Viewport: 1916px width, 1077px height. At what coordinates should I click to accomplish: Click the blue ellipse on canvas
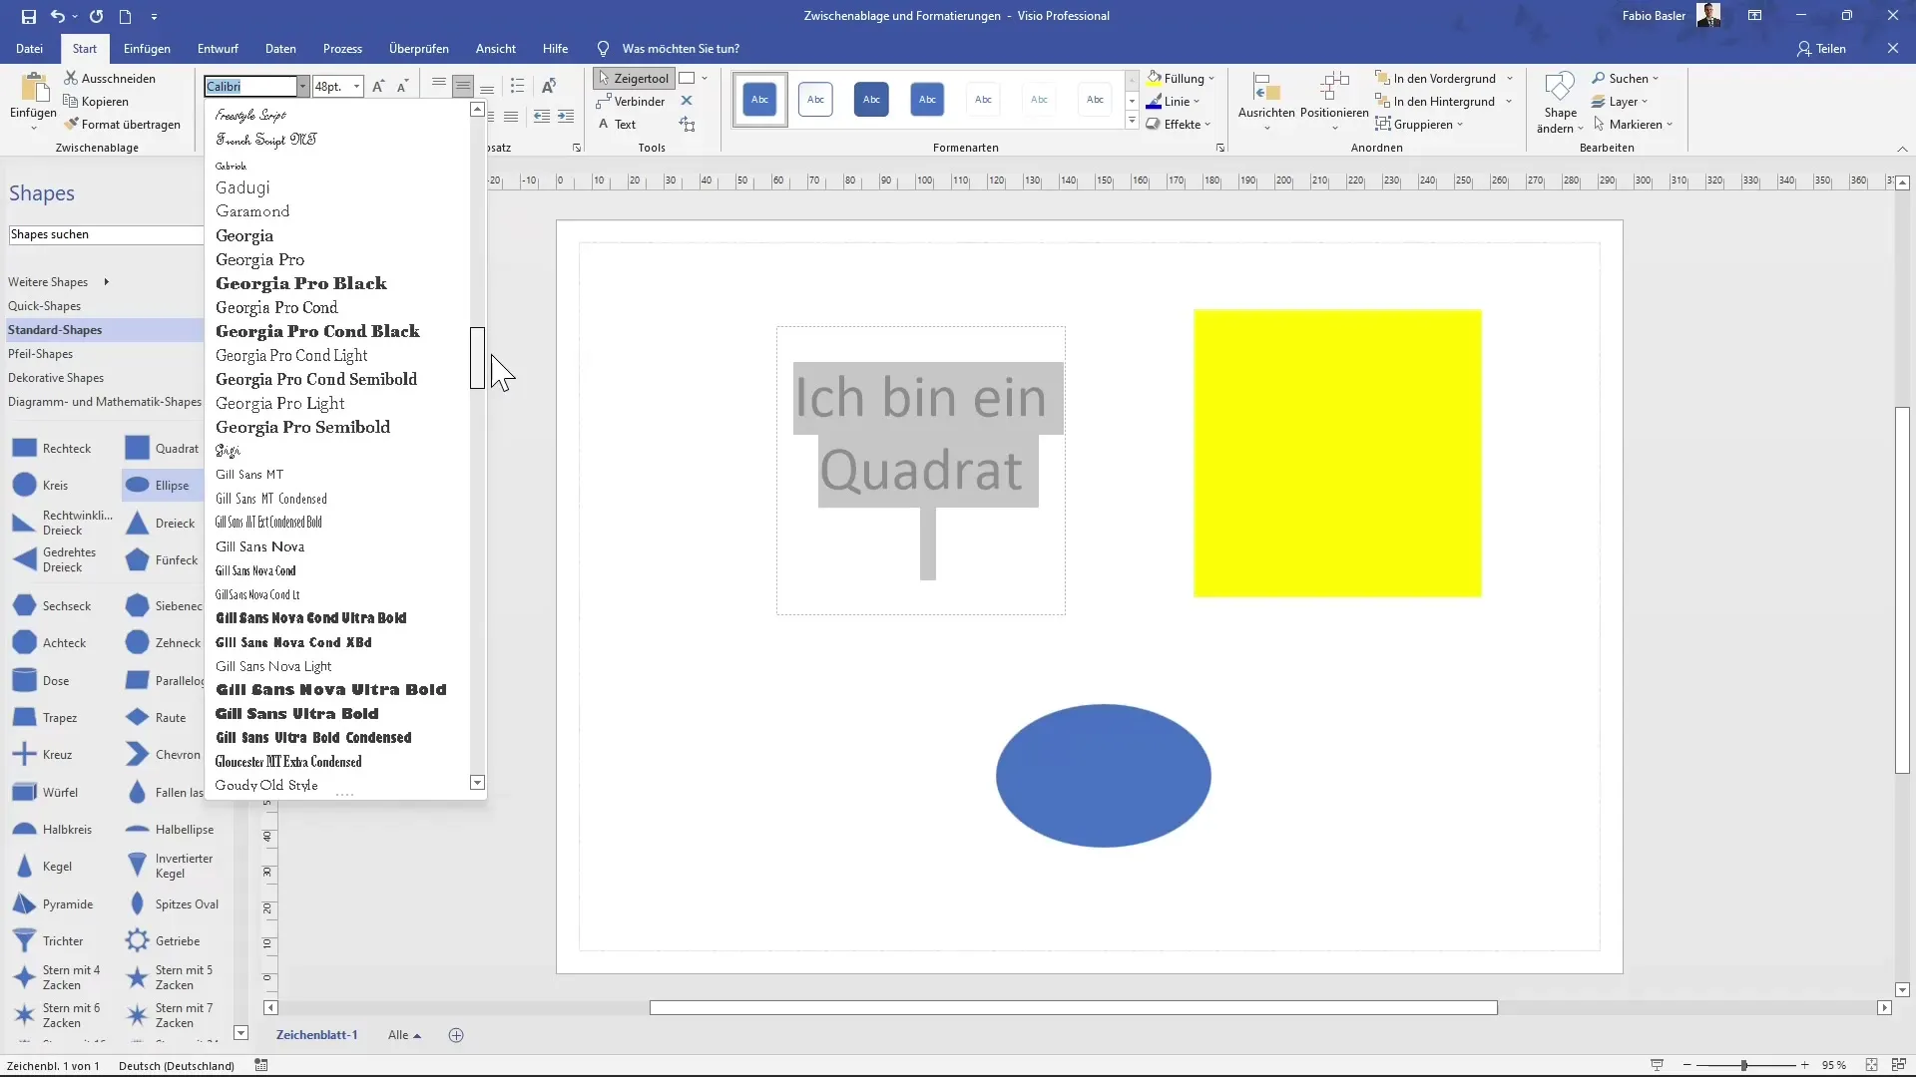pos(1103,776)
